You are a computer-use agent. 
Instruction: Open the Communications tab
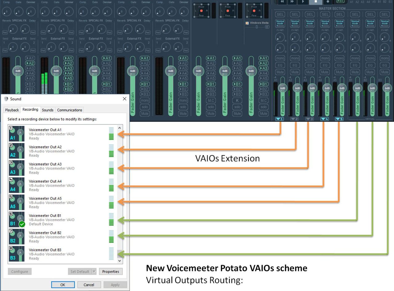point(70,110)
